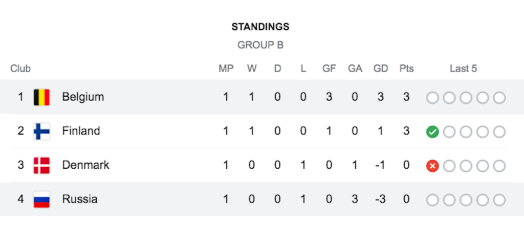Select the Denmark team name
This screenshot has width=524, height=225.
85,165
